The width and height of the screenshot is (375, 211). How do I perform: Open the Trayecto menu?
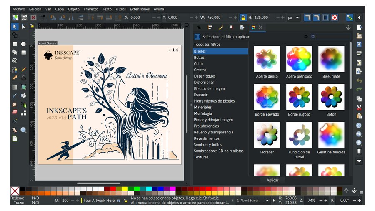click(91, 9)
